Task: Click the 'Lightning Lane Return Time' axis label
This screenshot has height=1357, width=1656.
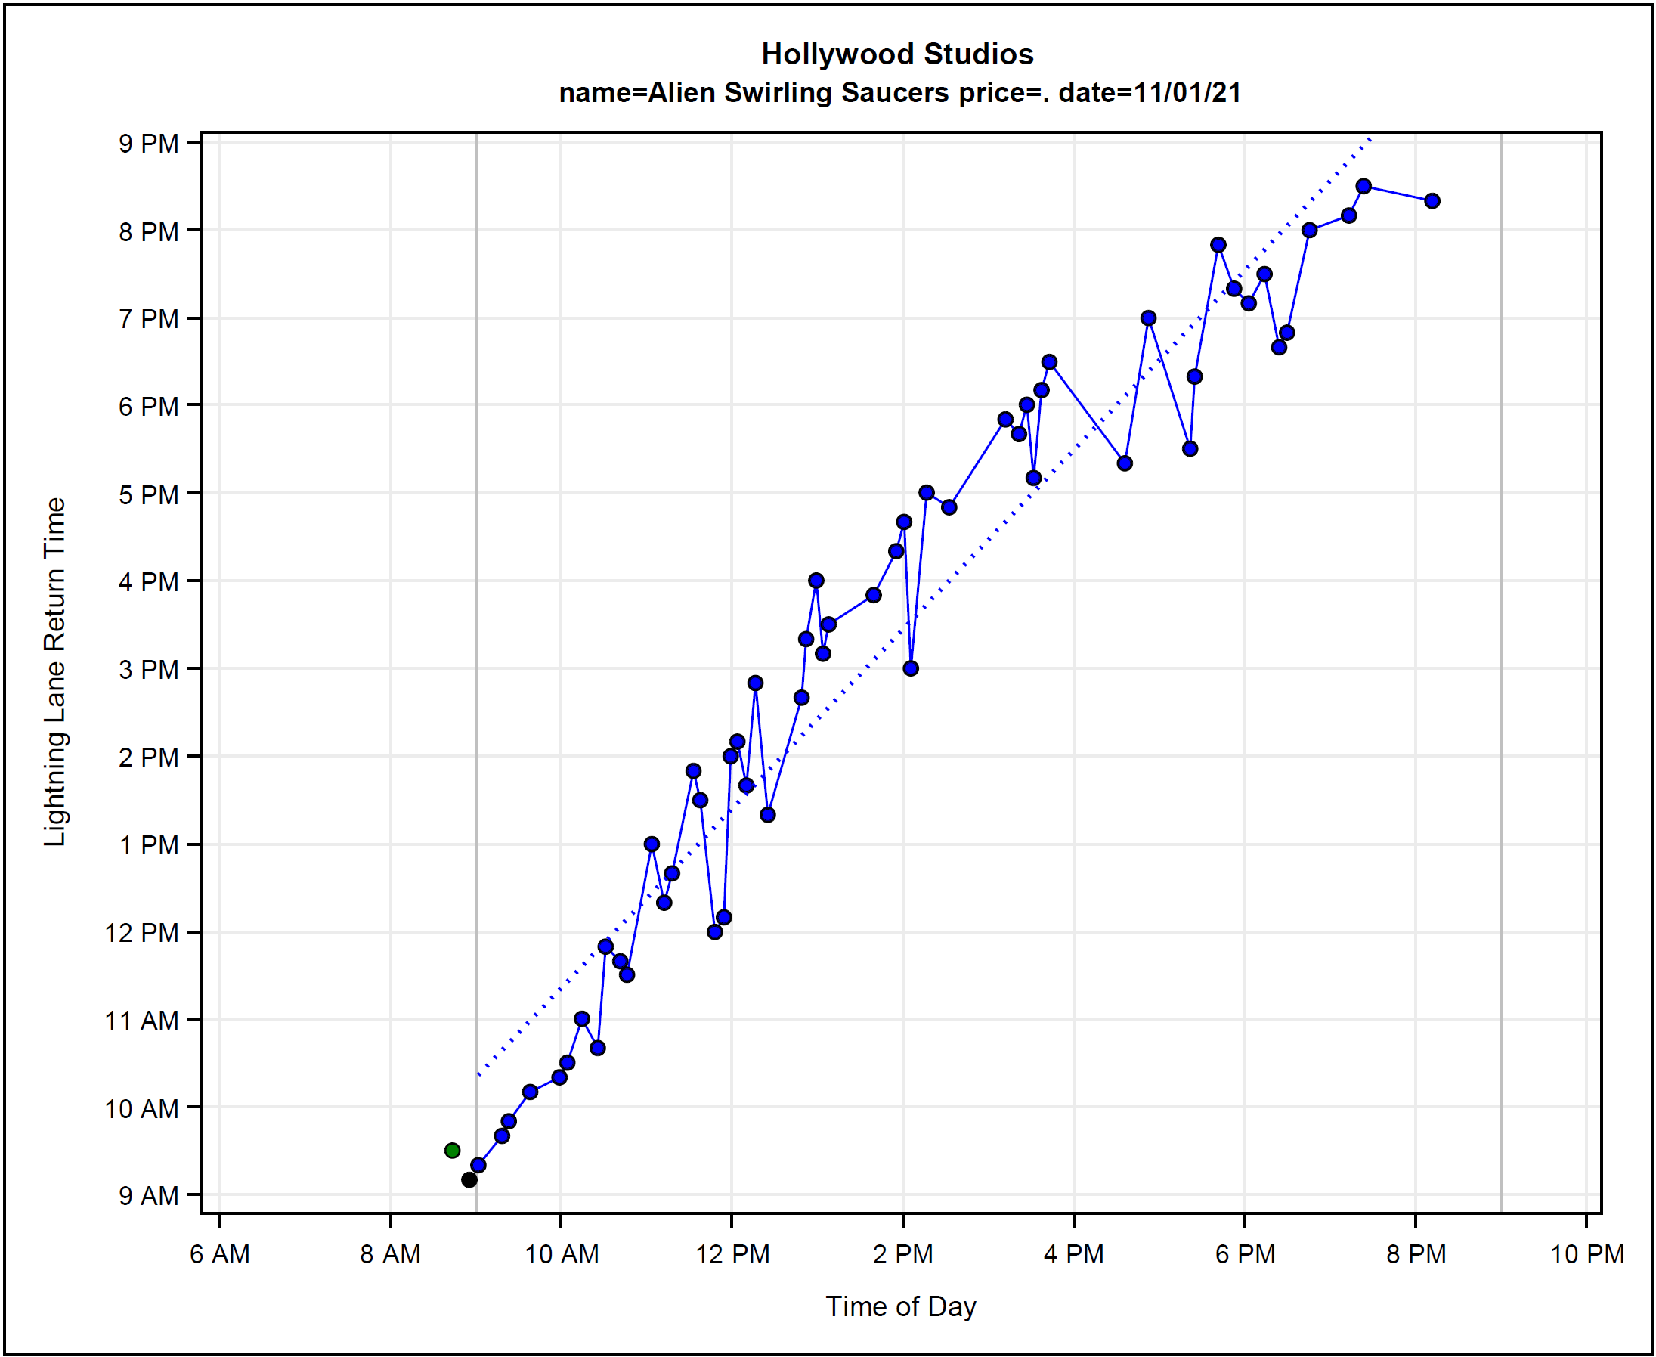Action: tap(54, 671)
